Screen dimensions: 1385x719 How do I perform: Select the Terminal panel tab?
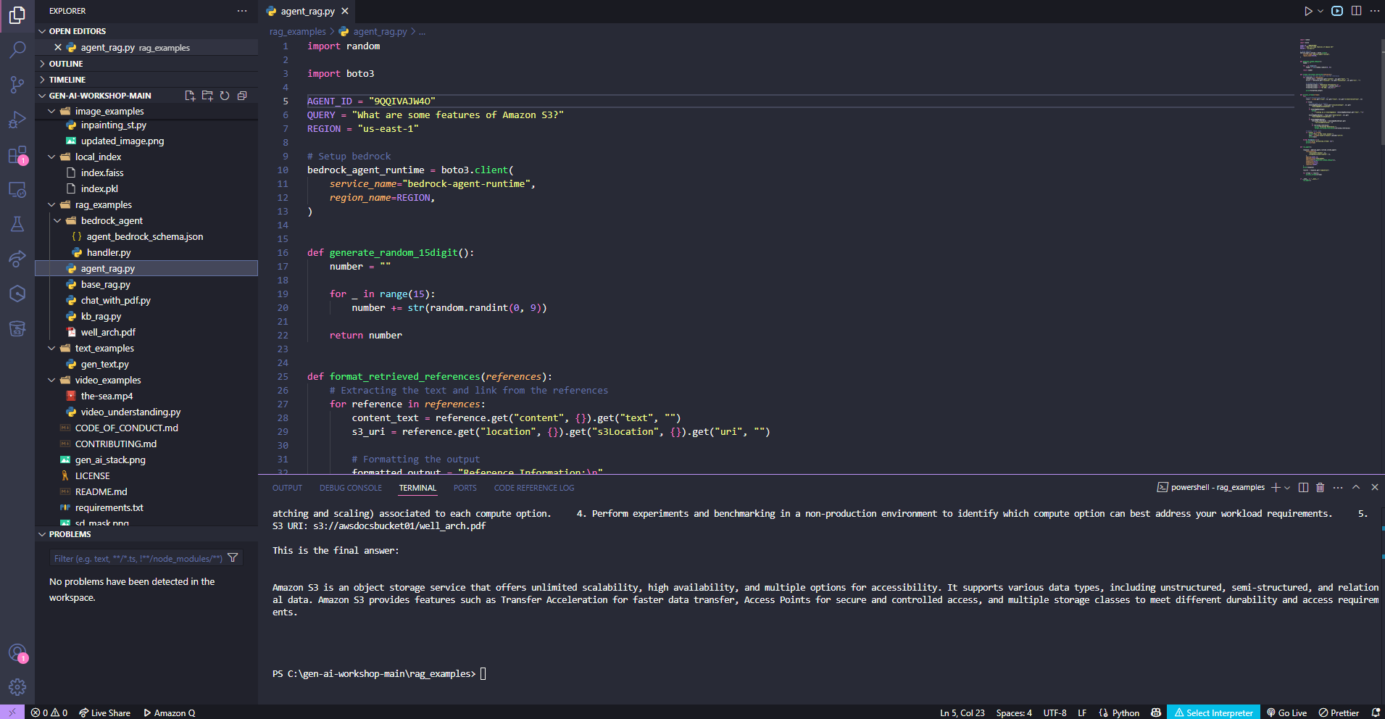pyautogui.click(x=417, y=488)
